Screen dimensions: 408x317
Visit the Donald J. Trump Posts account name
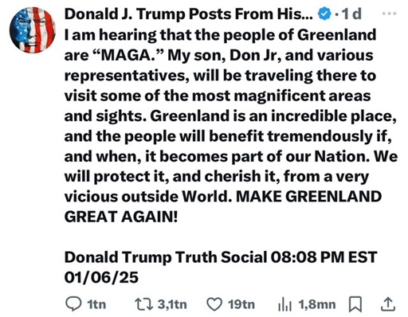[189, 14]
